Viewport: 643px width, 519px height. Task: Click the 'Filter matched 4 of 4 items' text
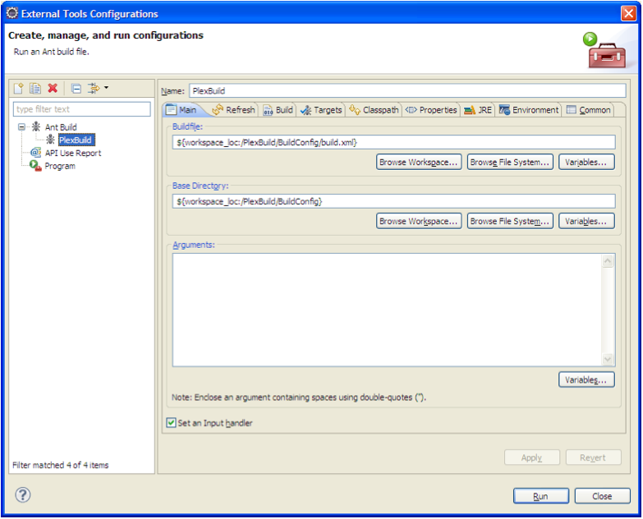pyautogui.click(x=61, y=465)
